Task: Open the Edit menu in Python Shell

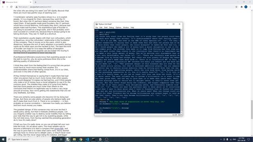Action: tap(101, 28)
